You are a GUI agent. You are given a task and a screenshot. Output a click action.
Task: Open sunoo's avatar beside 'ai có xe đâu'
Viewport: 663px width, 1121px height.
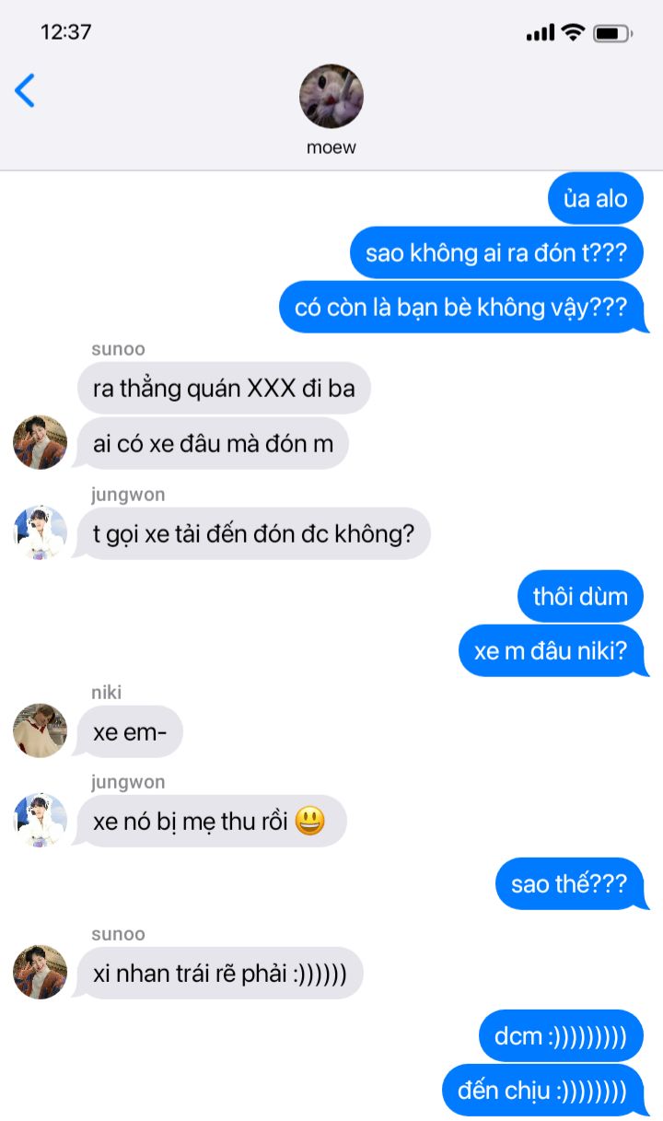pos(40,442)
